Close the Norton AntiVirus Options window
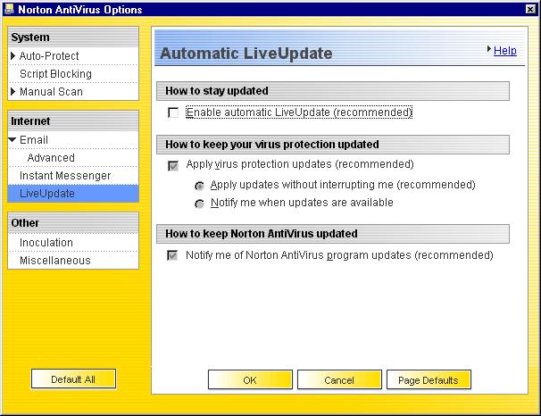This screenshot has width=541, height=416. point(529,9)
